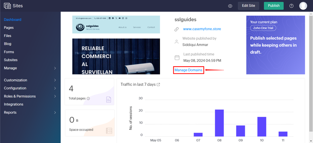
Task: Click the storage icon in Space occupied card
Action: [x=109, y=131]
